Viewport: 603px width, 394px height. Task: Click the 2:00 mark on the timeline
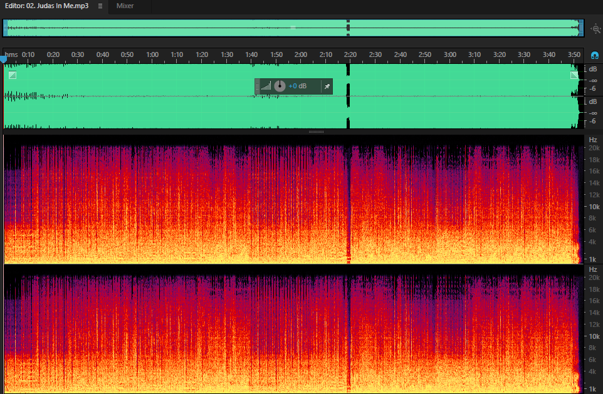[x=301, y=54]
